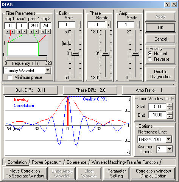Image resolution: width=179 pixels, height=182 pixels.
Task: Click the Time Window End down spinner
Action: [170, 116]
